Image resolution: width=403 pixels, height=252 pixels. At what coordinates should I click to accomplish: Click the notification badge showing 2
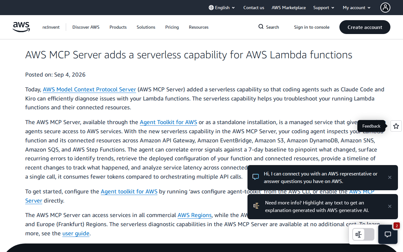397,226
